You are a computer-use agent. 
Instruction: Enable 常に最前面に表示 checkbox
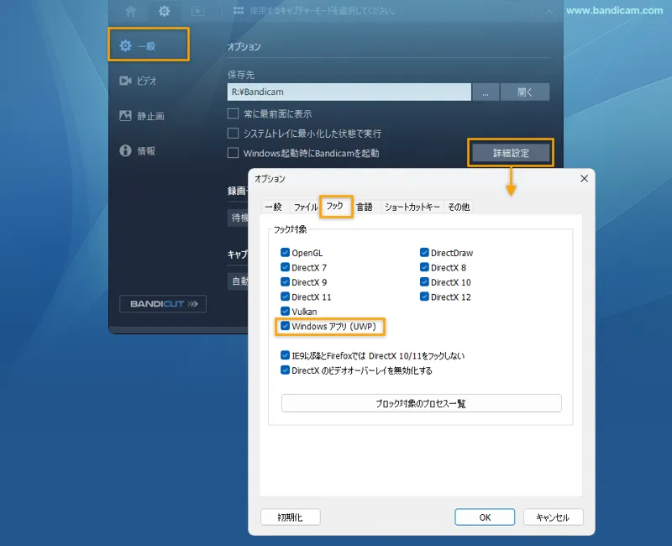(233, 113)
